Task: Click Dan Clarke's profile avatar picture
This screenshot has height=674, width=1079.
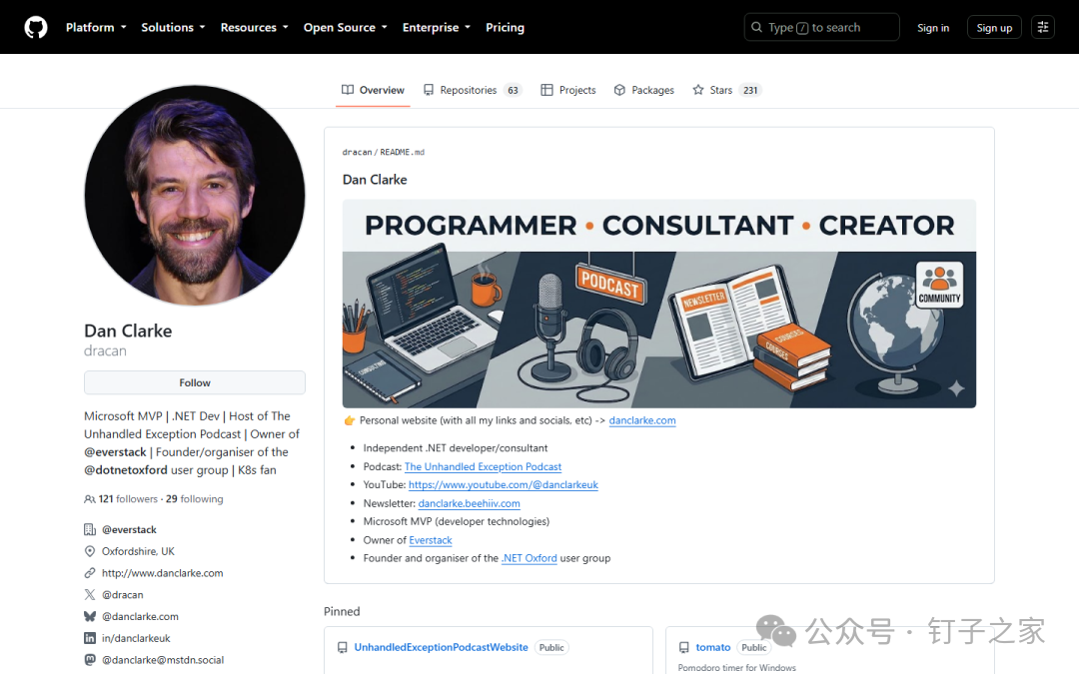Action: coord(195,196)
